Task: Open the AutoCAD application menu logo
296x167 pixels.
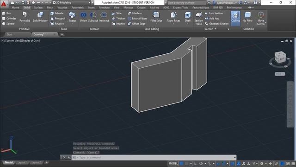Action: 4,4
